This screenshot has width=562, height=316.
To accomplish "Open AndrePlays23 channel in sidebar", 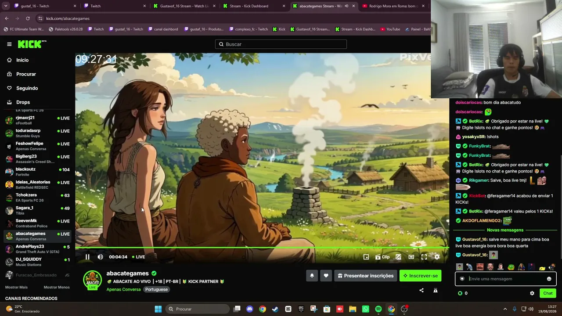I will (37, 249).
